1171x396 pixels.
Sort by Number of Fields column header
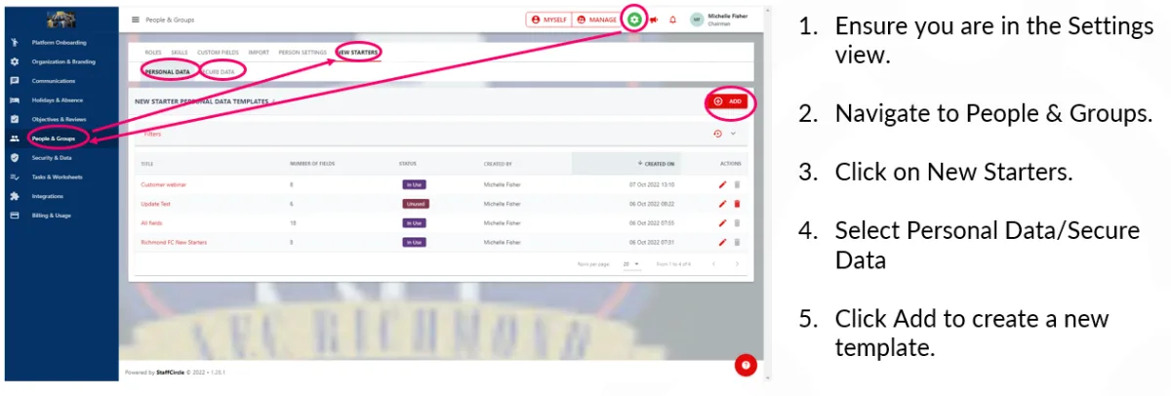click(x=312, y=164)
